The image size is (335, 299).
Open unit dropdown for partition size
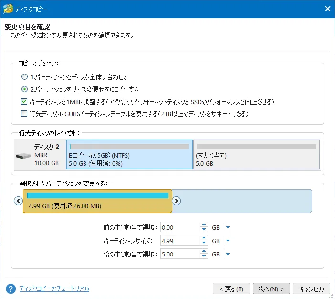pos(228,241)
